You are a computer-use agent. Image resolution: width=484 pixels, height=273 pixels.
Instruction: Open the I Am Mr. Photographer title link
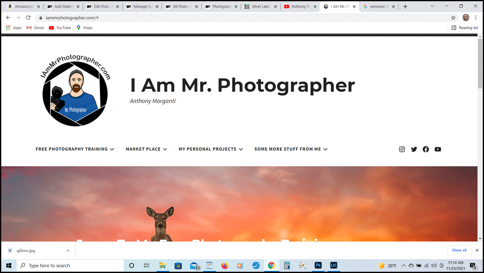[x=242, y=85]
